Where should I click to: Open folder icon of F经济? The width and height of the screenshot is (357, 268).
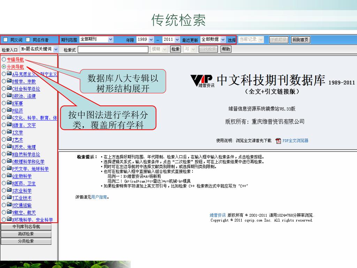tap(9, 110)
